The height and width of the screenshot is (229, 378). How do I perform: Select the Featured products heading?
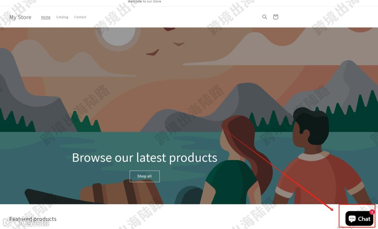coord(33,219)
